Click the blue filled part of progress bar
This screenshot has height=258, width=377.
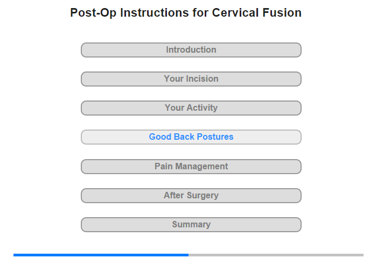[101, 255]
